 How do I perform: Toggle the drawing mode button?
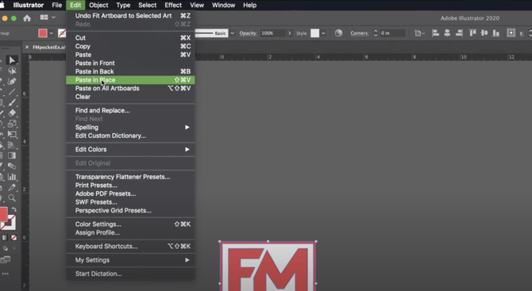tap(6, 248)
